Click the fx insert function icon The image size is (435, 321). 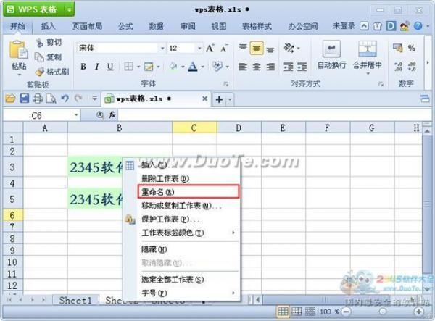coord(112,114)
